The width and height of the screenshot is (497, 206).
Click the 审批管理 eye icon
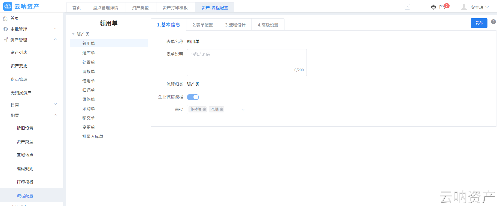tap(5, 29)
